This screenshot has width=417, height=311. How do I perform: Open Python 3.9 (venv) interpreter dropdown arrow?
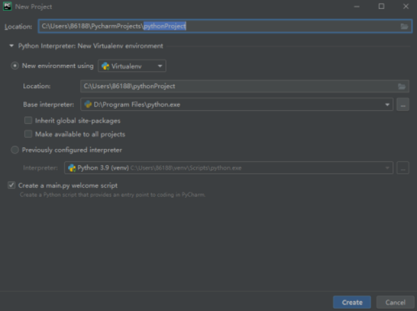coord(387,168)
